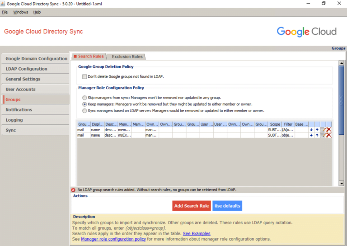Edit the first search rule with the pencil icon

tap(323, 130)
